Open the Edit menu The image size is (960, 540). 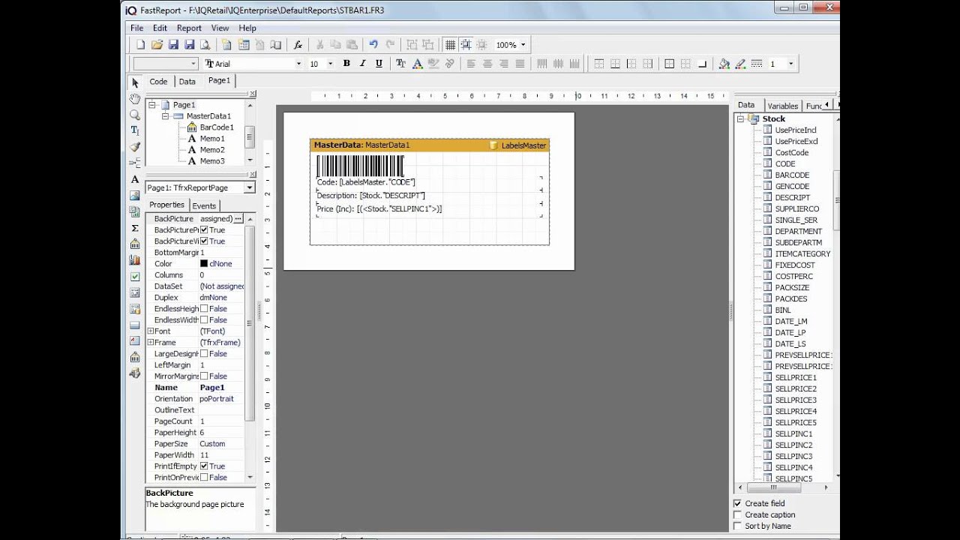(x=160, y=28)
